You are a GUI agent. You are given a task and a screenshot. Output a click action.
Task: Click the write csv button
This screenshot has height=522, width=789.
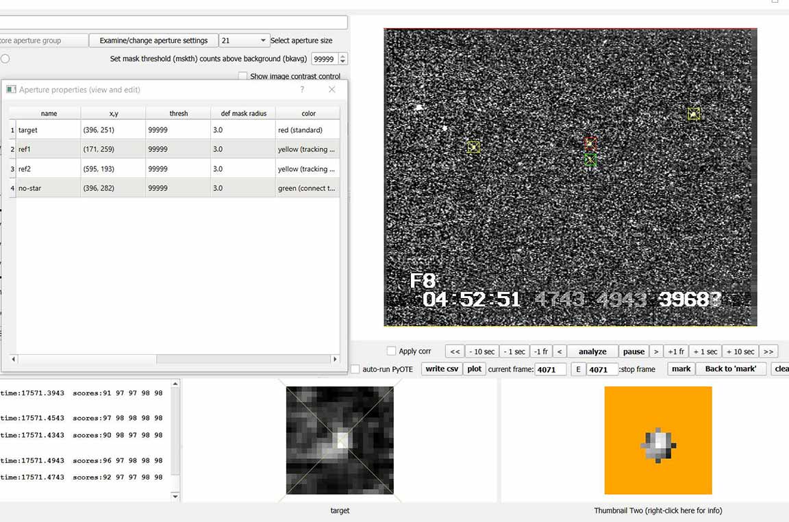(441, 369)
